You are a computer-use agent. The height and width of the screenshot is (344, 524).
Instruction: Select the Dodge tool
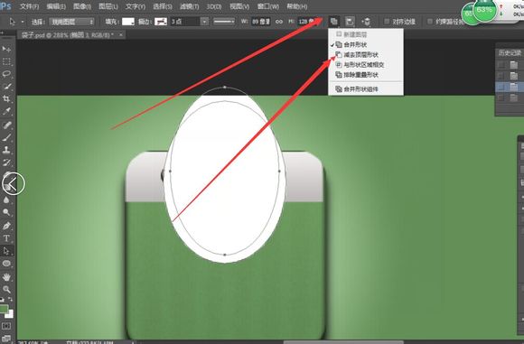click(x=6, y=212)
